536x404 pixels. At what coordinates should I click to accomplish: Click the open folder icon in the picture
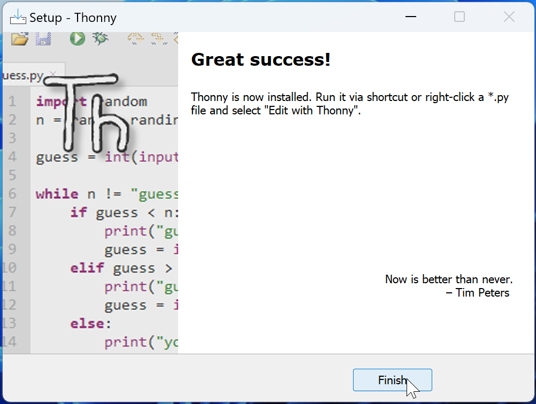tap(19, 39)
